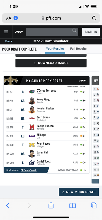Select the Your Results tab
This screenshot has width=102, height=220.
click(55, 49)
